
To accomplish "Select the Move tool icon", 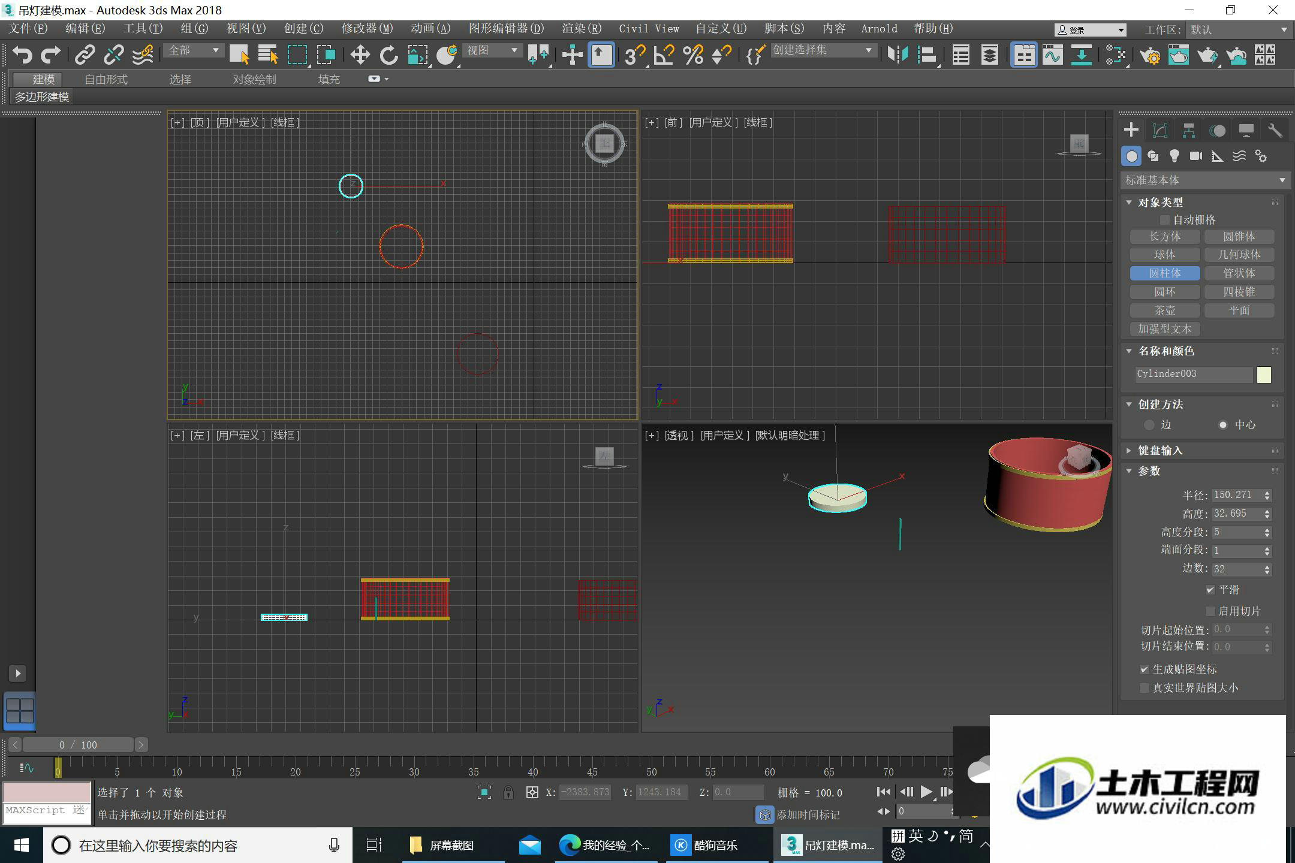I will (360, 55).
